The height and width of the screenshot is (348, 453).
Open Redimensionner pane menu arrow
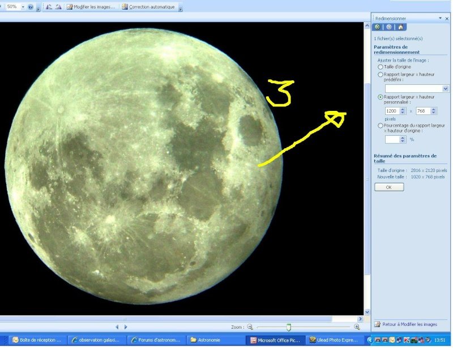pyautogui.click(x=441, y=18)
